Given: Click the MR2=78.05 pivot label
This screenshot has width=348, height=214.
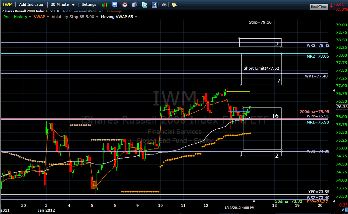Looking at the screenshot, I should [x=318, y=56].
